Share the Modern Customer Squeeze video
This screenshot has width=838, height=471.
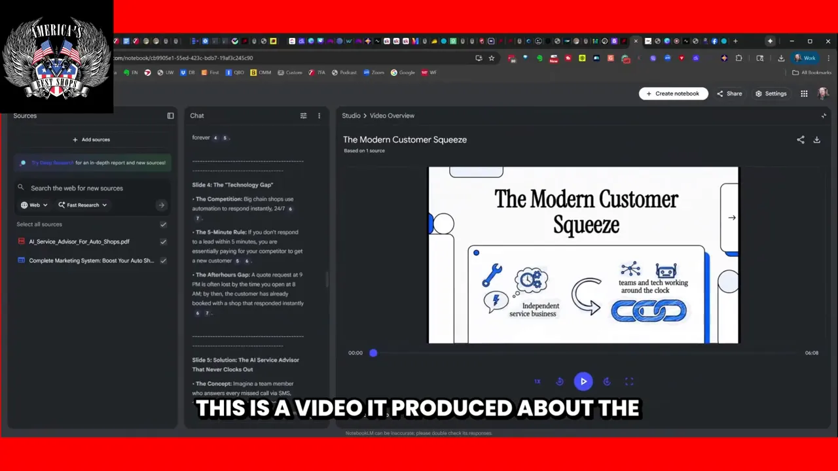800,139
